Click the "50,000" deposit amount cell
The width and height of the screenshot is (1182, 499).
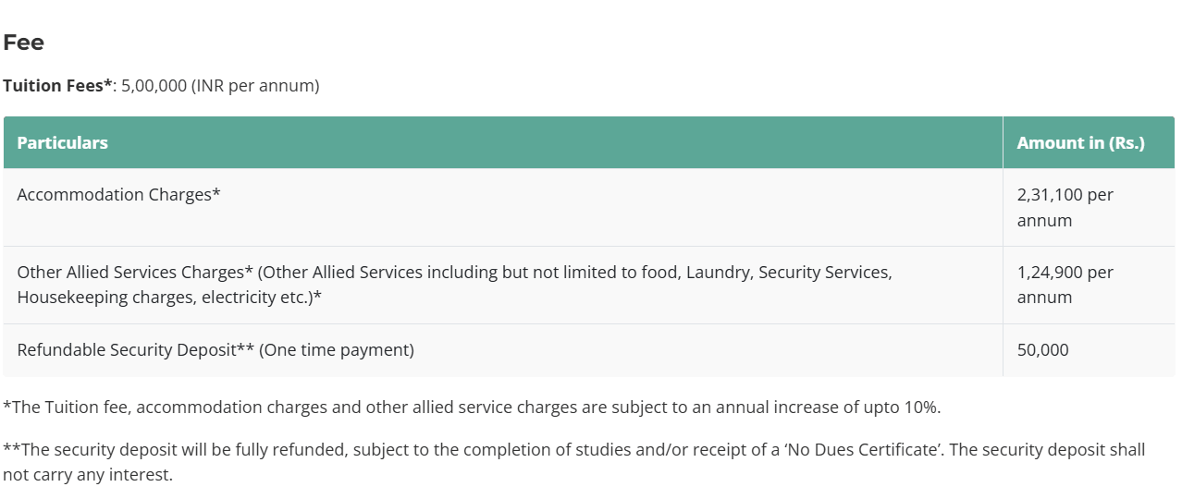[x=1042, y=350]
